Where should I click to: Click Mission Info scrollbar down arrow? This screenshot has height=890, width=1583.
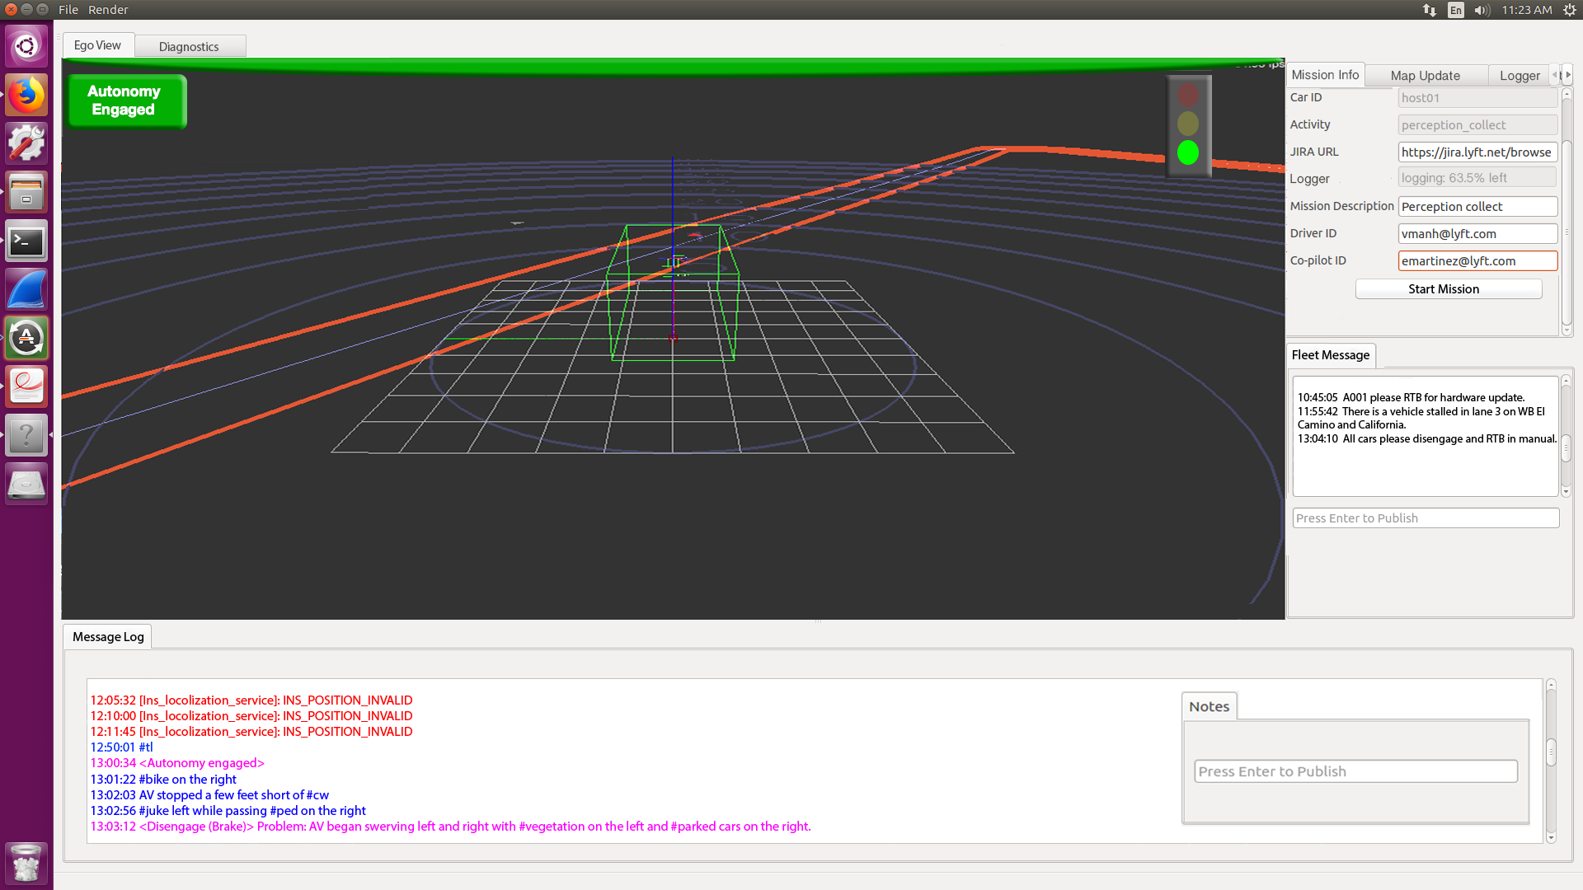pos(1567,330)
